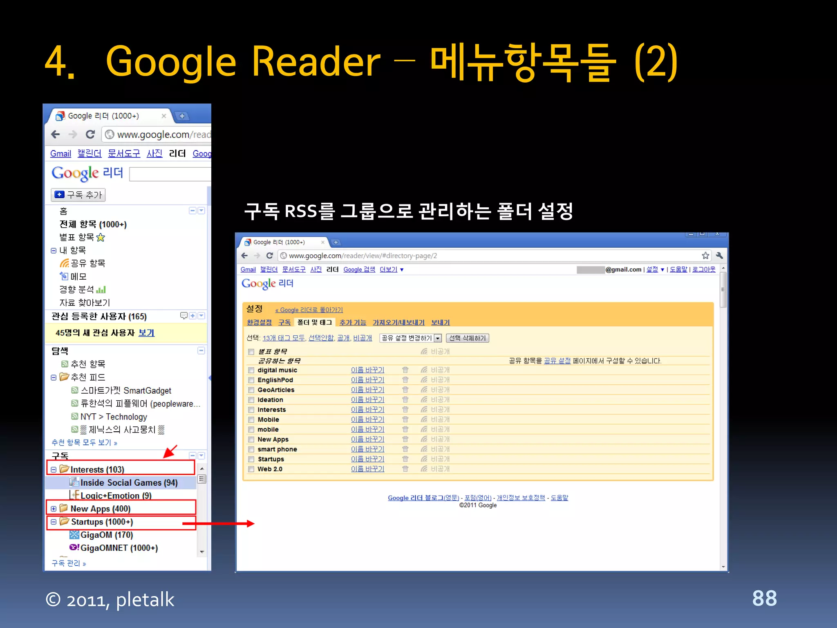Click star icon next to 별표 항목
The height and width of the screenshot is (628, 837).
pyautogui.click(x=101, y=238)
